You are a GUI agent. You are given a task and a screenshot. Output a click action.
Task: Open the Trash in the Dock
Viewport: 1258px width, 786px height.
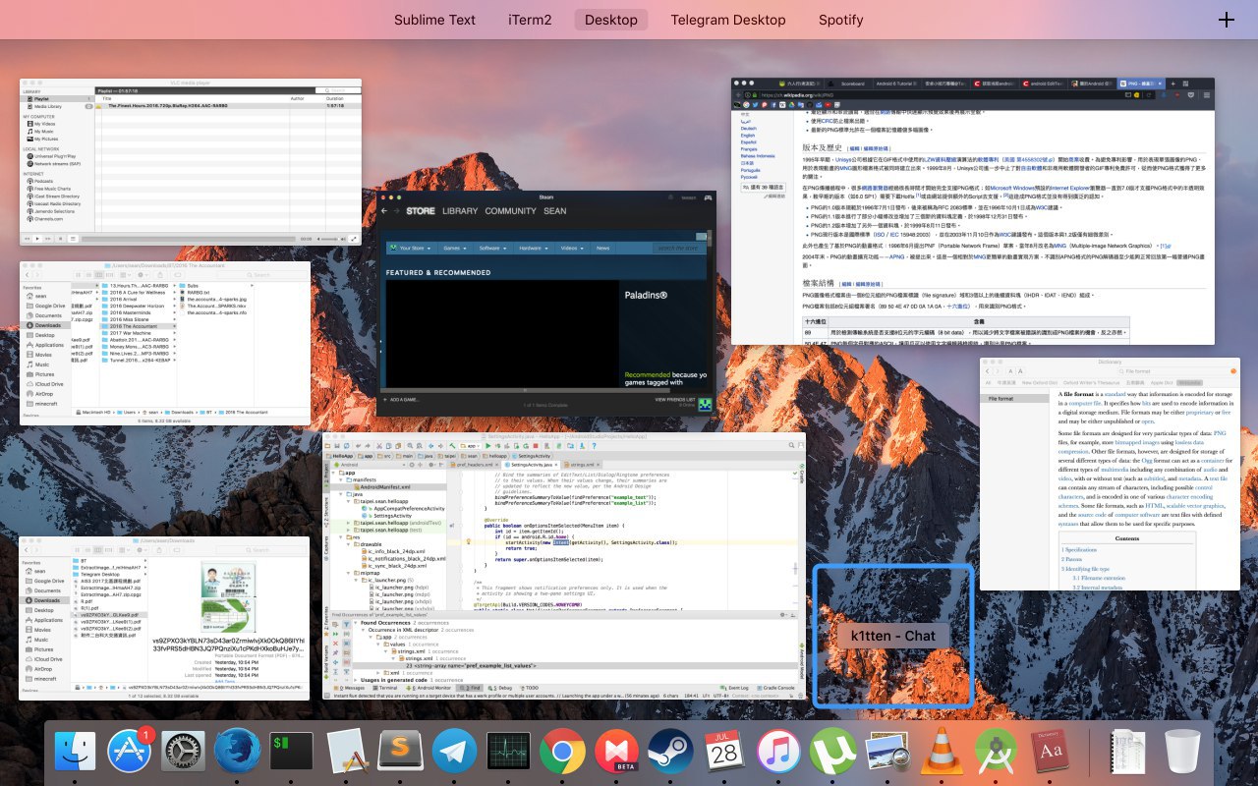click(x=1181, y=753)
